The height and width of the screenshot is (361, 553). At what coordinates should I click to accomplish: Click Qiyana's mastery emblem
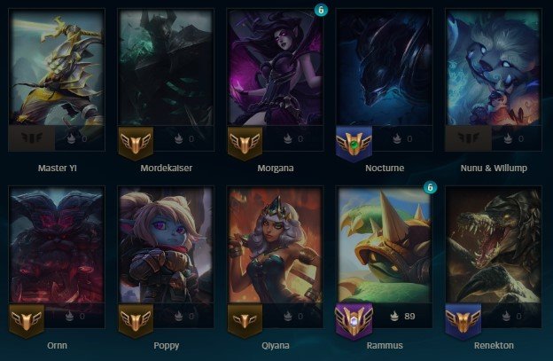pyautogui.click(x=245, y=321)
